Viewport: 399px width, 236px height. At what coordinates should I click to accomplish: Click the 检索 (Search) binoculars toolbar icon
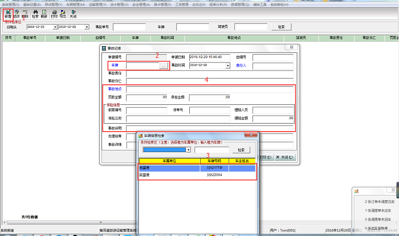(35, 13)
